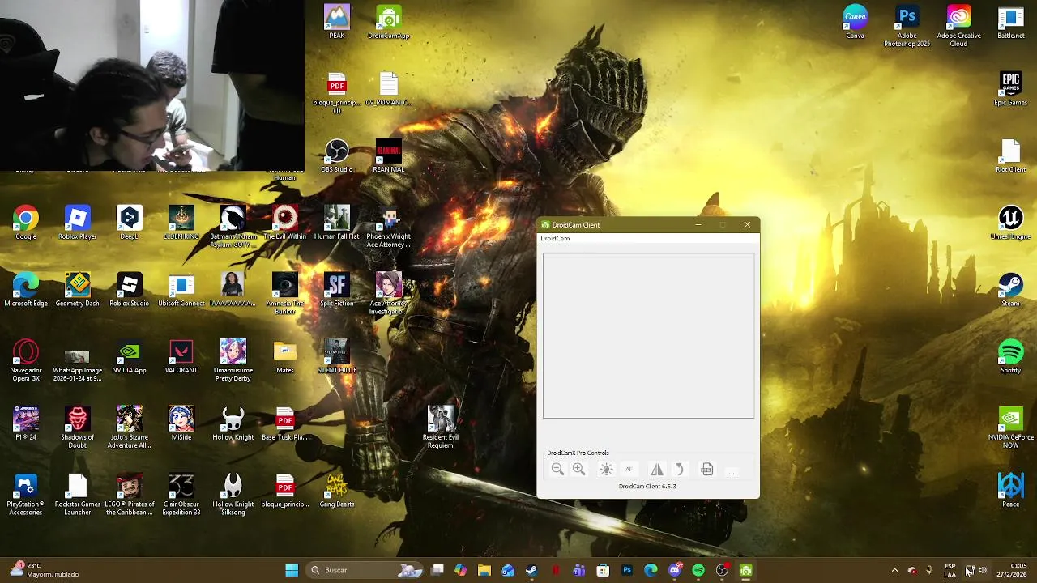The width and height of the screenshot is (1037, 583).
Task: Open the more options ellipsis in DroidCam
Action: click(x=731, y=470)
